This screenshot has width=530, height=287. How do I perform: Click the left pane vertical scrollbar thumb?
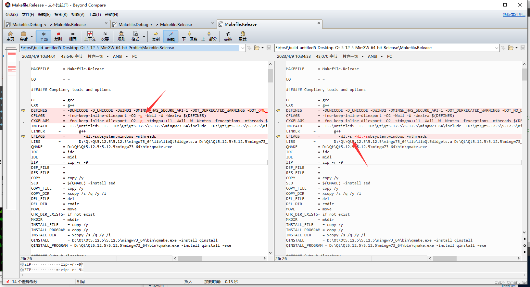[x=270, y=76]
